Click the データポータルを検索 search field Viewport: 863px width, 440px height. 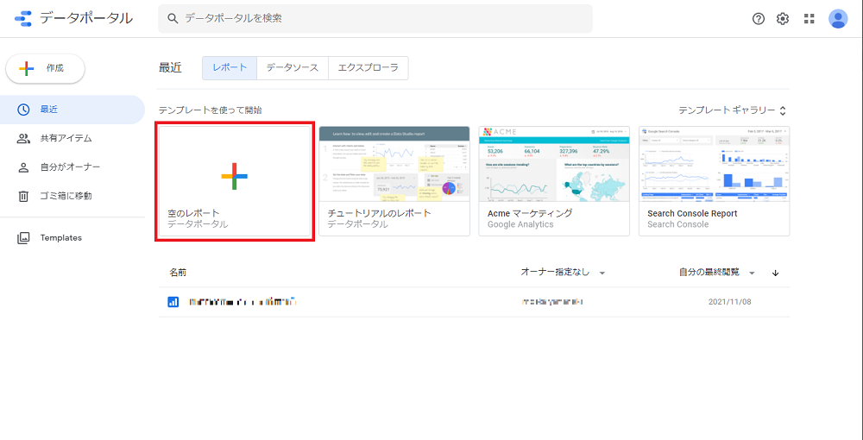tap(380, 18)
